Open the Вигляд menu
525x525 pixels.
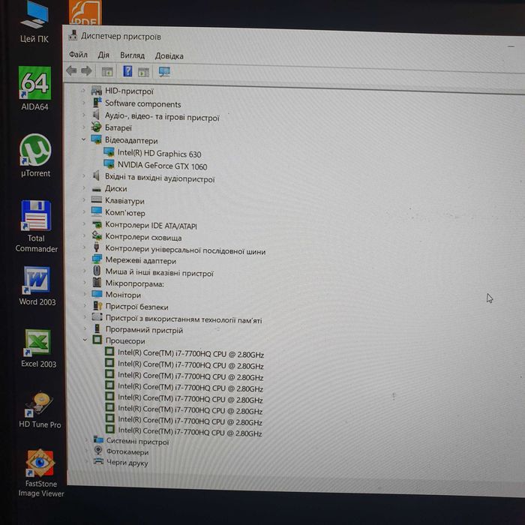tap(132, 55)
